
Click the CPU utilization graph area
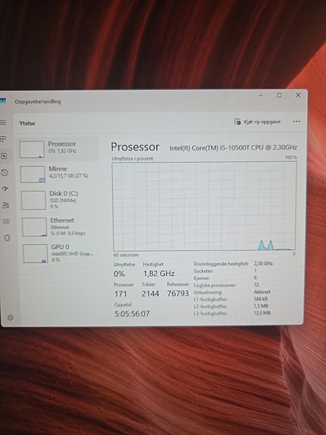tap(204, 207)
